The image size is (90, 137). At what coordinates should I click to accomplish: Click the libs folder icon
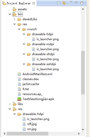point(15,104)
